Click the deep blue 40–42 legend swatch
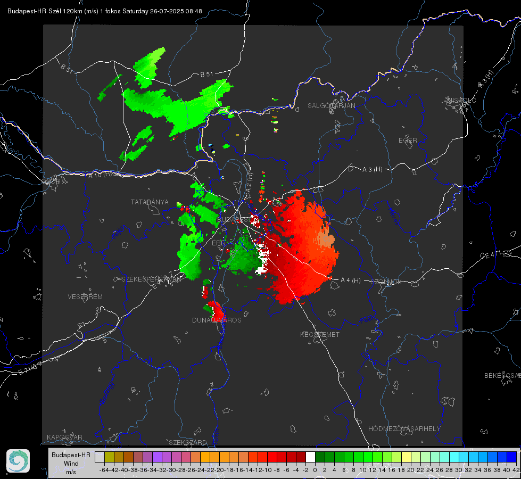 (x=512, y=457)
